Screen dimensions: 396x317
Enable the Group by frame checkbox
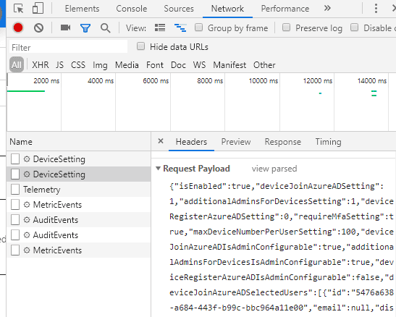pyautogui.click(x=199, y=28)
